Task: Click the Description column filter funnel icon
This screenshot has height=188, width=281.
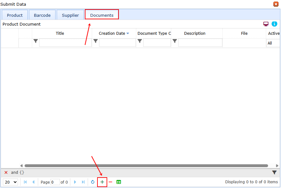Action: pos(174,41)
